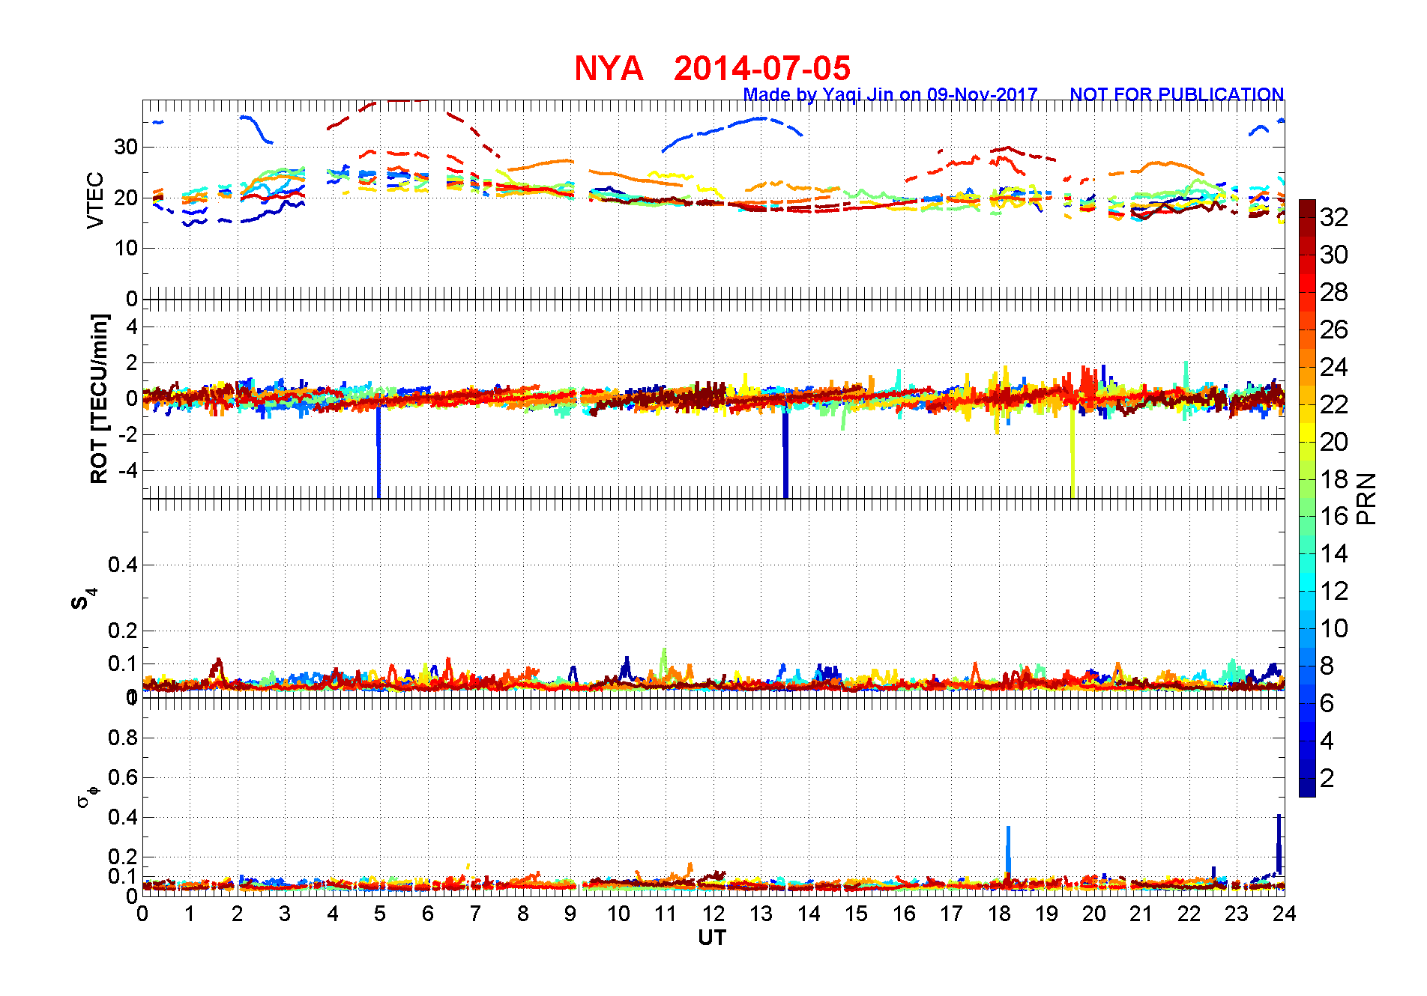The width and height of the screenshot is (1427, 996).
Task: Click the VTEC y-axis label
Action: click(x=95, y=200)
